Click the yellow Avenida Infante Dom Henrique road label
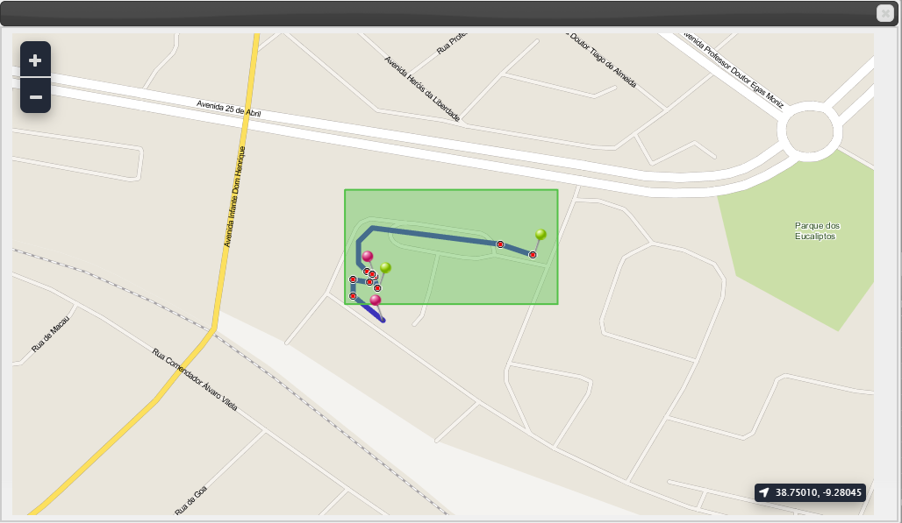Screen dimensions: 902x523 click(x=234, y=196)
